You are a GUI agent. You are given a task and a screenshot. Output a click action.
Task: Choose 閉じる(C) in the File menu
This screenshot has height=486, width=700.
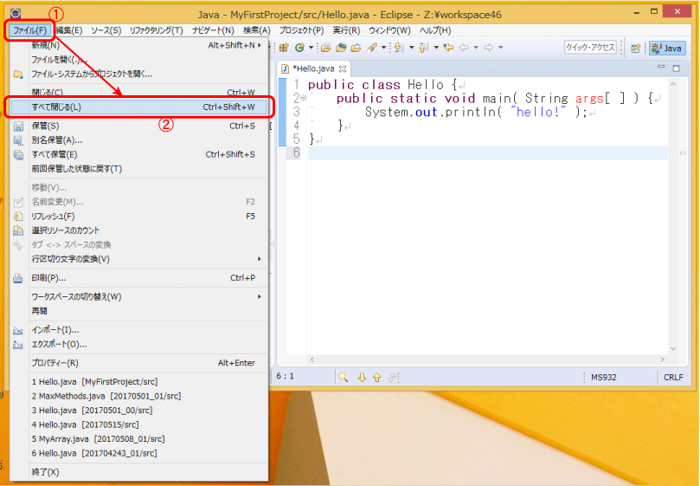point(138,93)
